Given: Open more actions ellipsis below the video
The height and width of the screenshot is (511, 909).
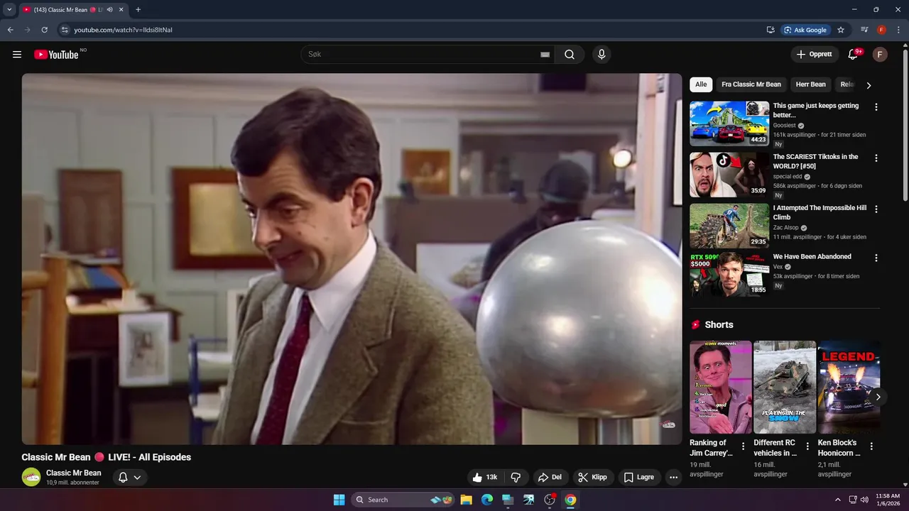Looking at the screenshot, I should tap(673, 478).
